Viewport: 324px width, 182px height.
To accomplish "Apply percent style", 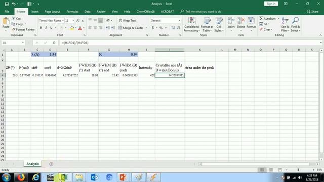I will click(161, 28).
